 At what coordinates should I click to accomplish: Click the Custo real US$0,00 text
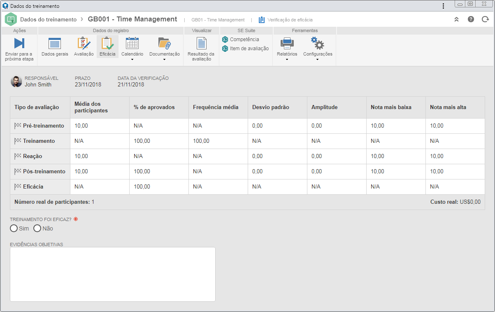pos(455,202)
